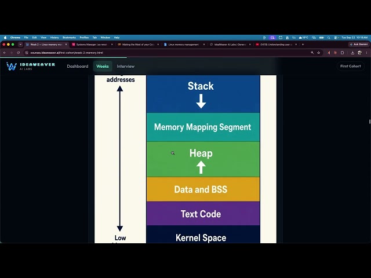Screen dimensions: 371x278
Task: Open the Chrome application menu
Action: click(x=16, y=37)
